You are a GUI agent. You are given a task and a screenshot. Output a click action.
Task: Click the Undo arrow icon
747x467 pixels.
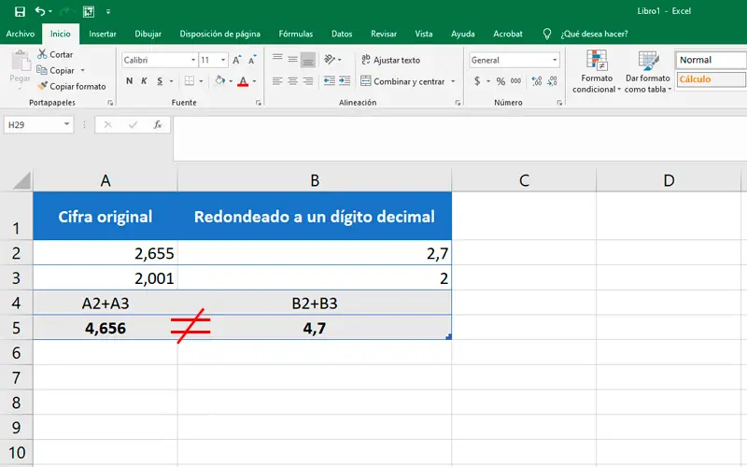pyautogui.click(x=40, y=11)
